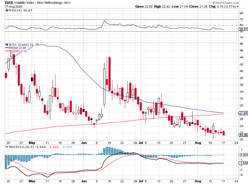
Task: Click the Low 21.34 value in header
Action: [x=180, y=6]
